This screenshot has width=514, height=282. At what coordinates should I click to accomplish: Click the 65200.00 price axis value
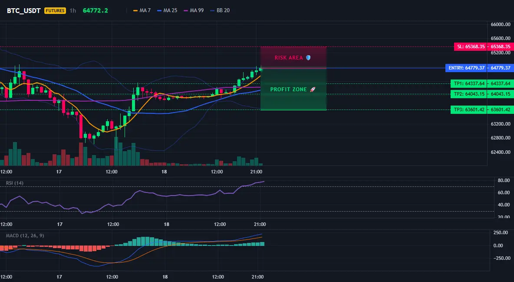(x=501, y=53)
